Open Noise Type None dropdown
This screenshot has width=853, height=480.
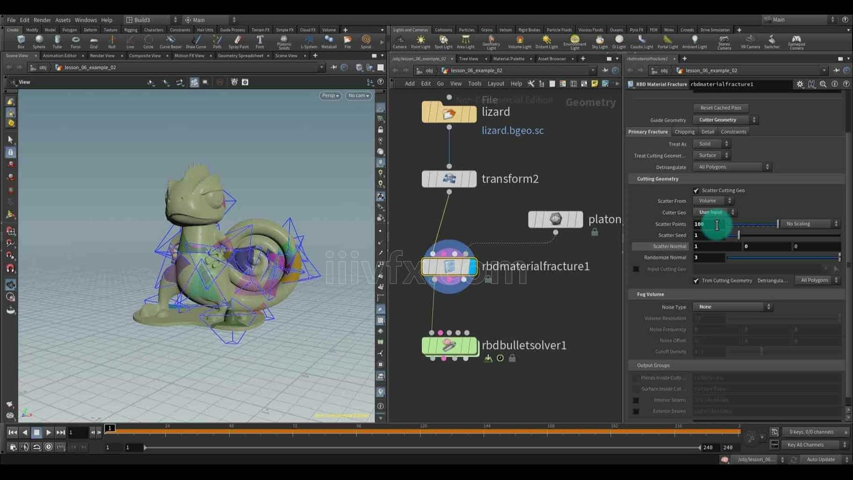732,307
